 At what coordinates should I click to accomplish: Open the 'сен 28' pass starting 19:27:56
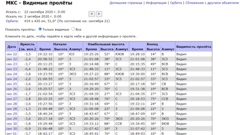point(12,104)
